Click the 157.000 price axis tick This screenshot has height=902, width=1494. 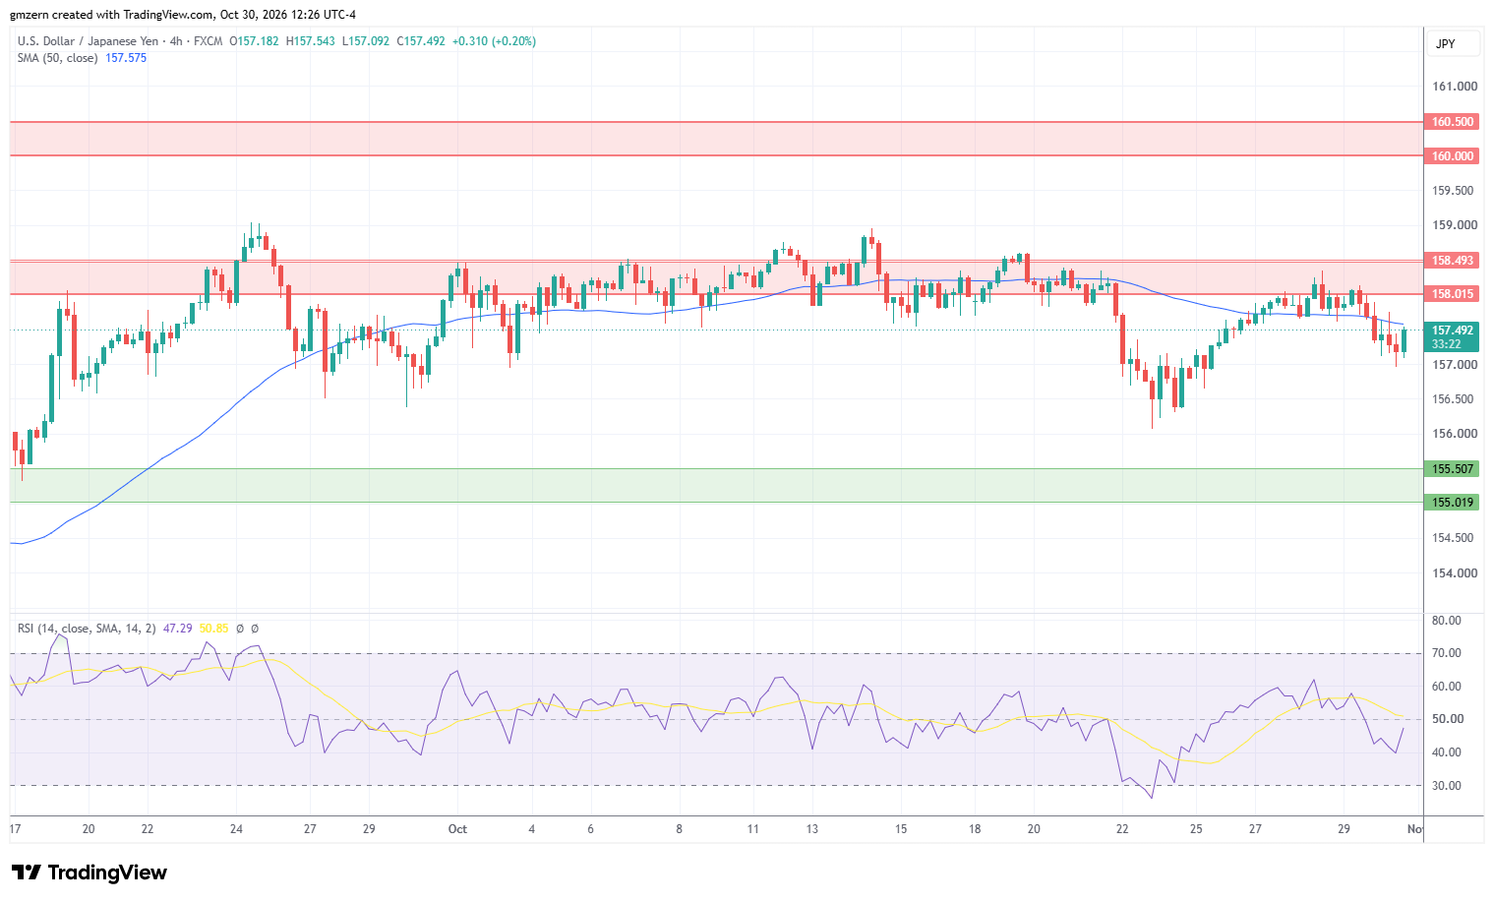click(1455, 365)
